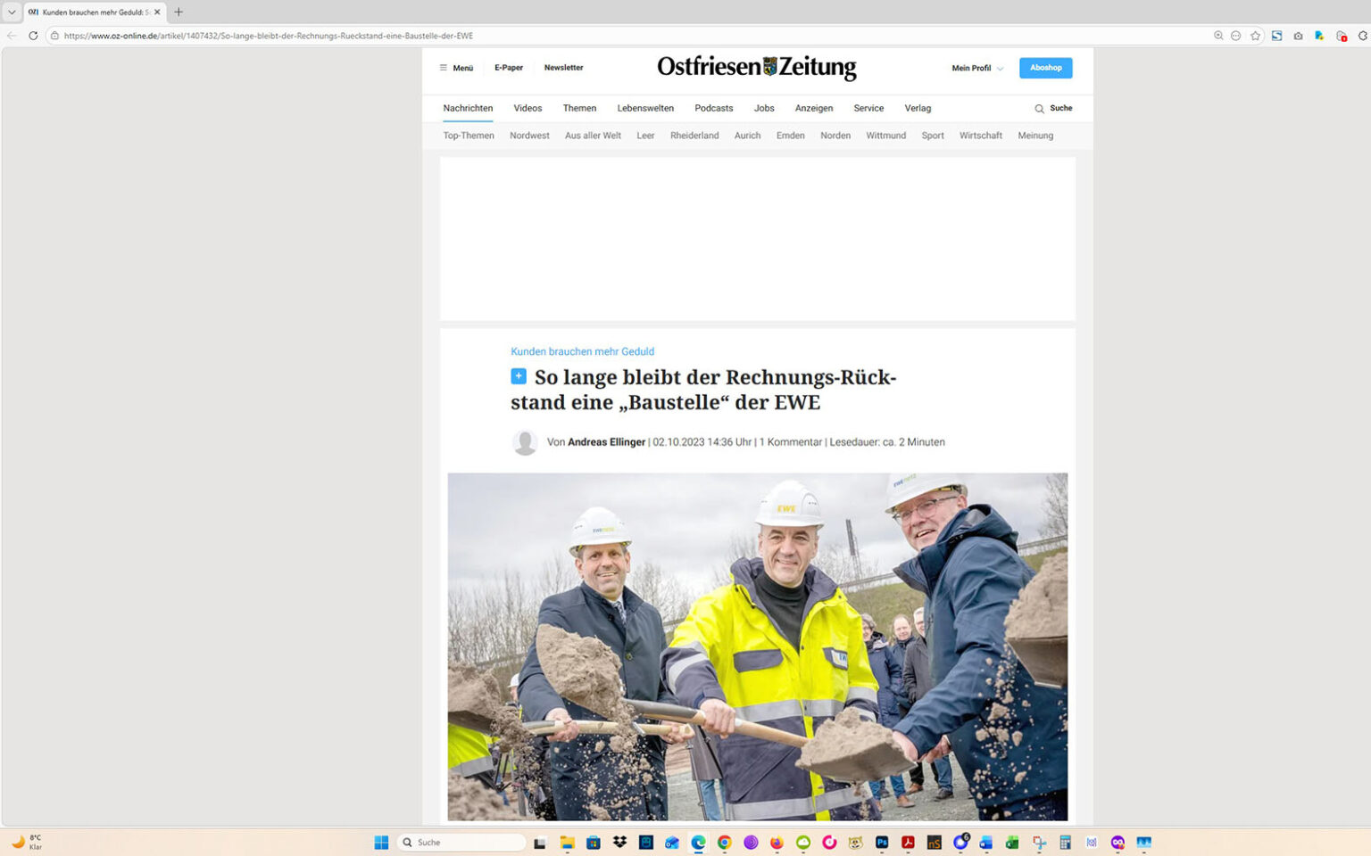Click the author avatar next to Andreas Ellinger
The image size is (1371, 856).
(525, 442)
